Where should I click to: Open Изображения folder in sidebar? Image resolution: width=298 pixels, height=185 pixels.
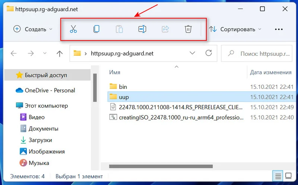[42, 152]
